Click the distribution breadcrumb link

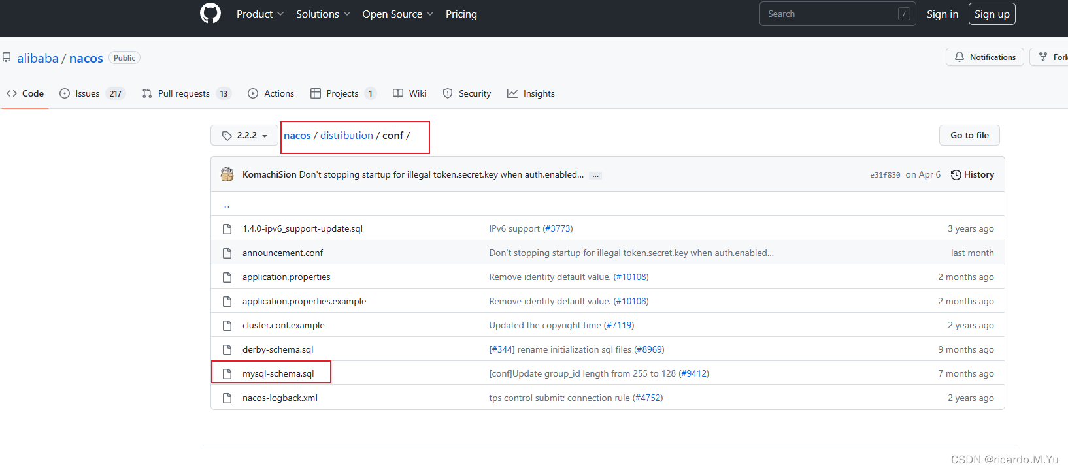[346, 135]
